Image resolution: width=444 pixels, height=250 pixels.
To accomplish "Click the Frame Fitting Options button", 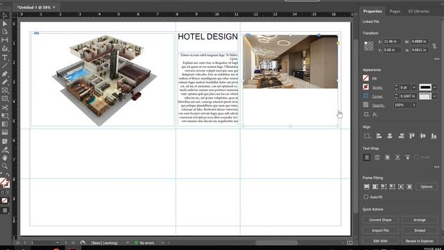I will [x=426, y=187].
